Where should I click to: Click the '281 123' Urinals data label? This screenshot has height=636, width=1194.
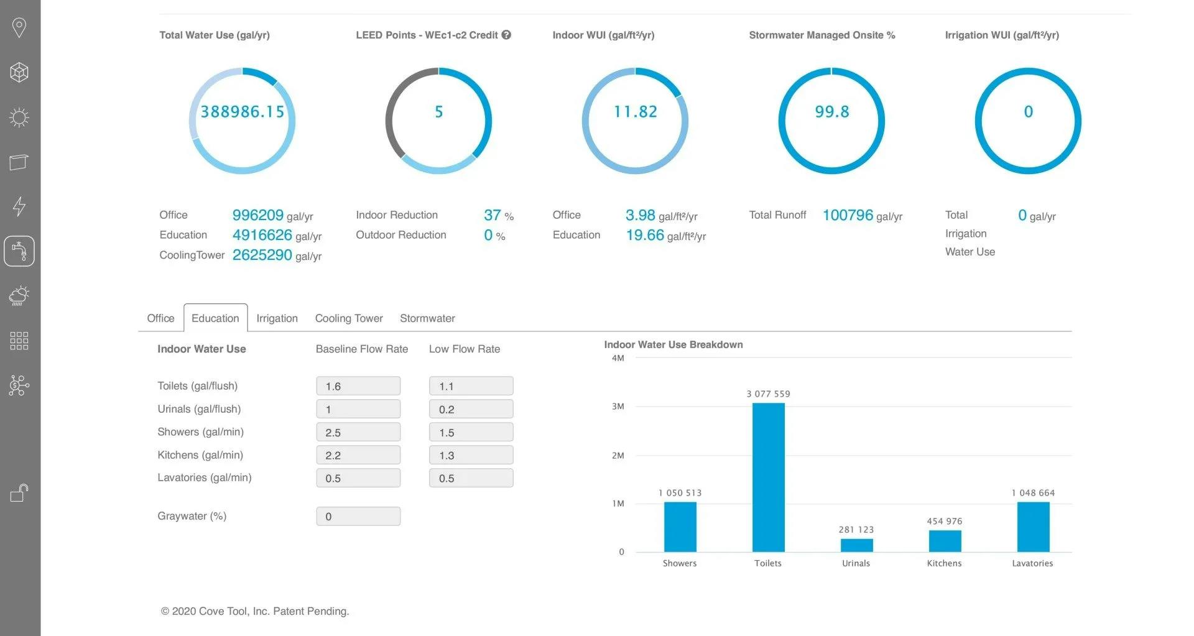point(856,530)
